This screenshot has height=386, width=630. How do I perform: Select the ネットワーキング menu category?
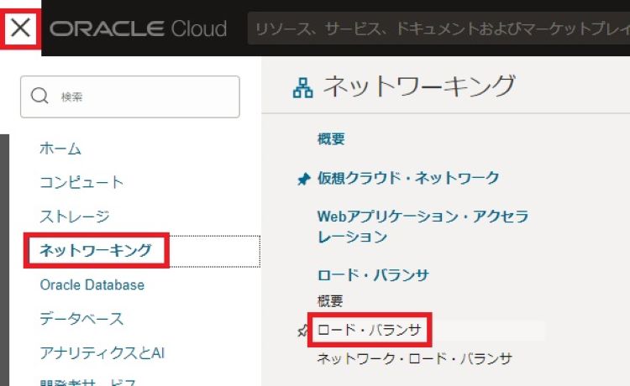pos(97,250)
